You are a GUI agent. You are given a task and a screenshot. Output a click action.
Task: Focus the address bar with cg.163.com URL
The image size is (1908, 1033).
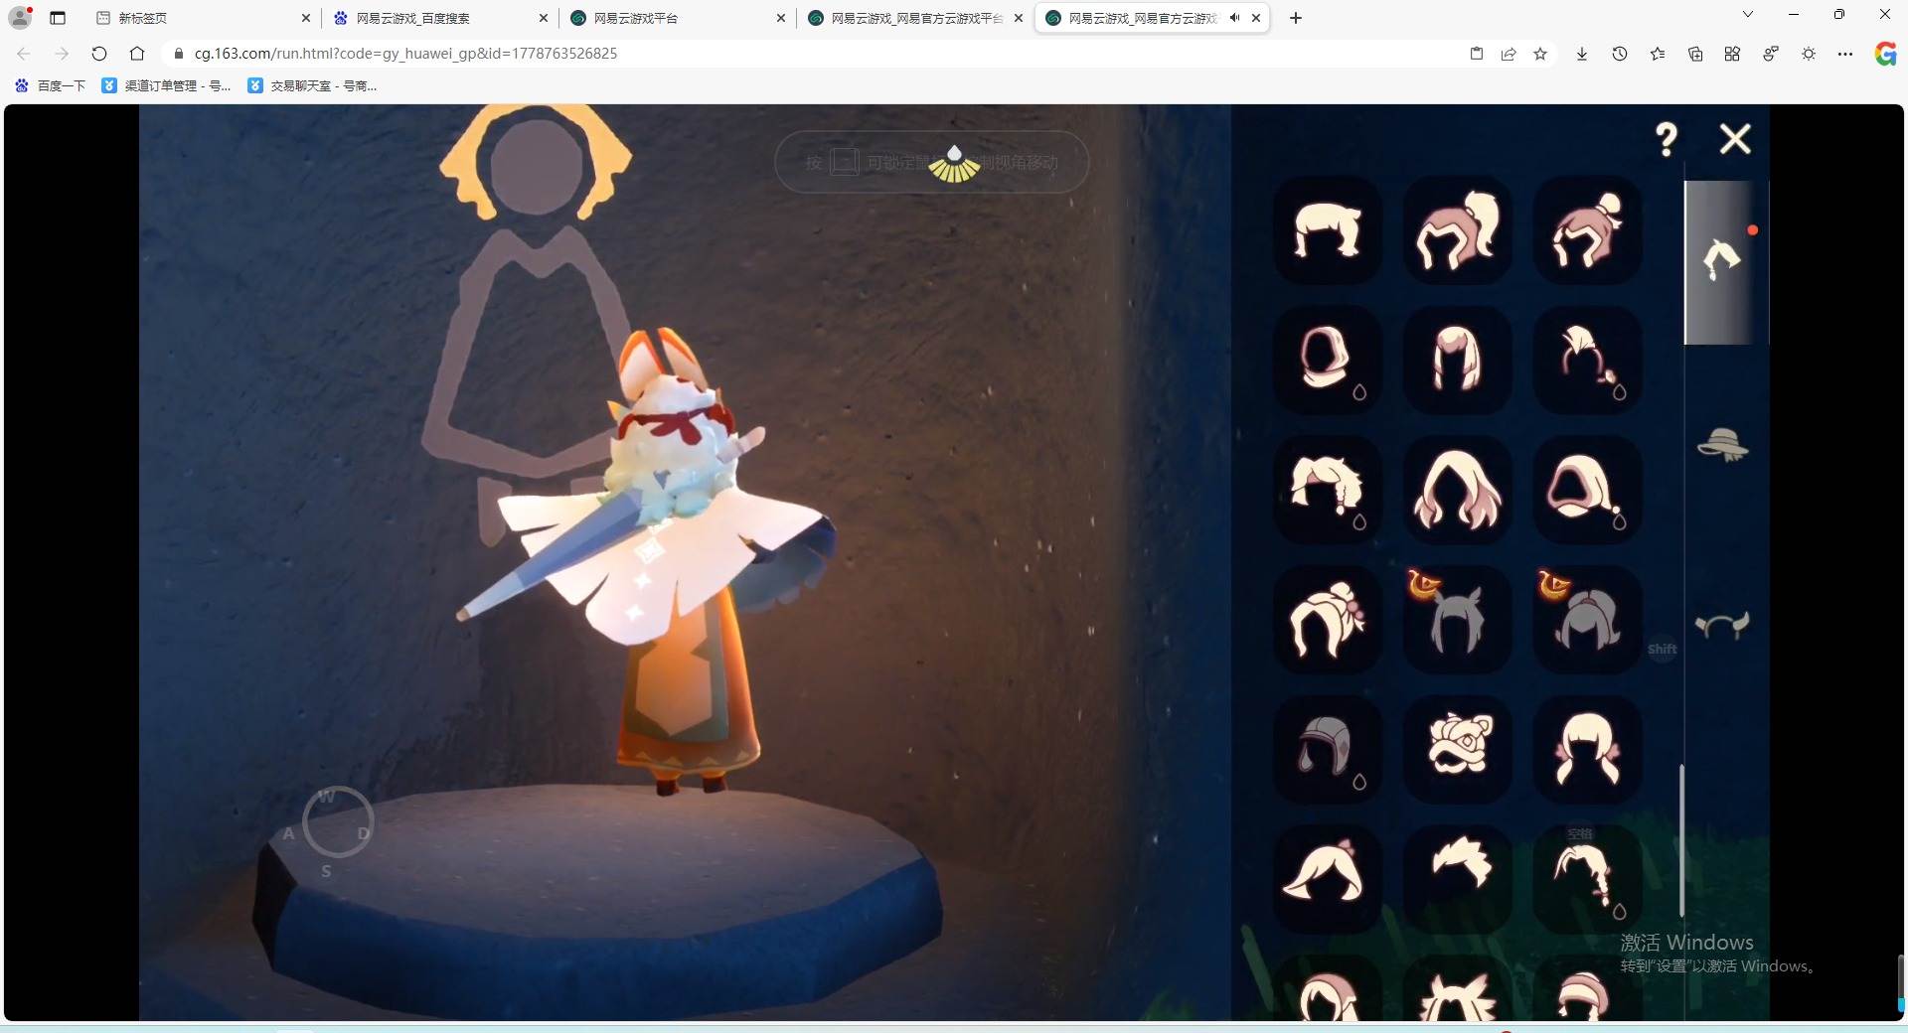(x=815, y=54)
